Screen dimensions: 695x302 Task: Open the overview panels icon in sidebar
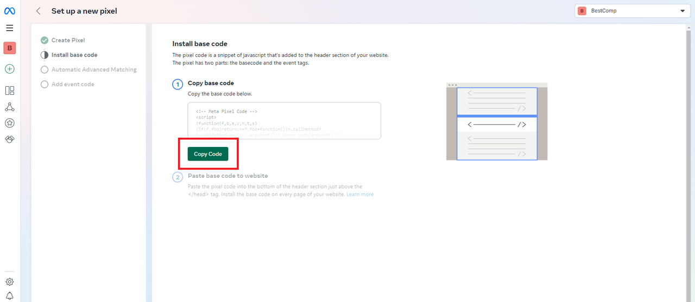tap(10, 91)
